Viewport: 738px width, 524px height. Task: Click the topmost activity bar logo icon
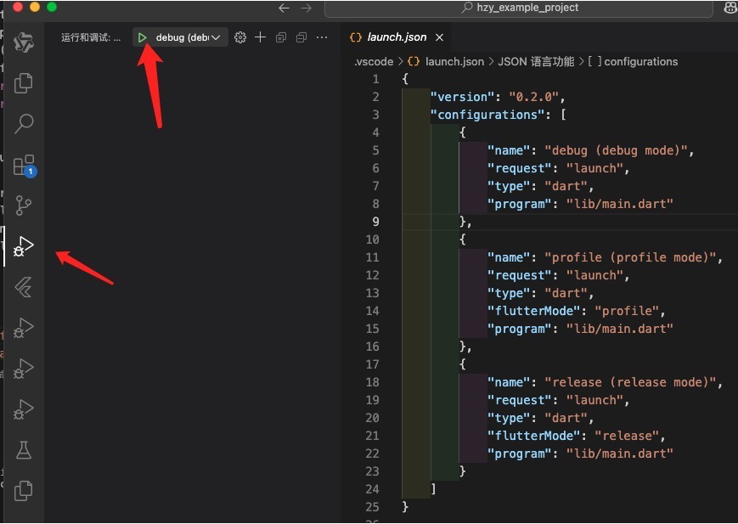24,42
